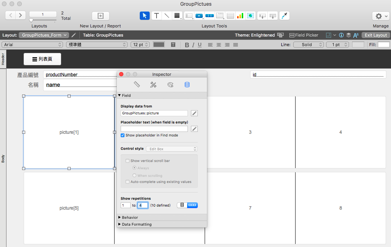Viewport: 391px width, 247px height.
Task: Select the Field/Control tool
Action: point(189,16)
